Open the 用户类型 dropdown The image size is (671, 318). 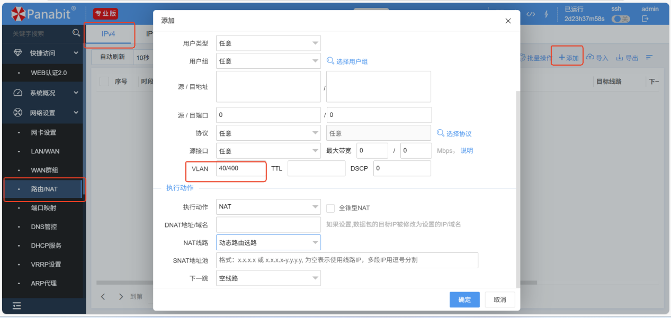268,43
